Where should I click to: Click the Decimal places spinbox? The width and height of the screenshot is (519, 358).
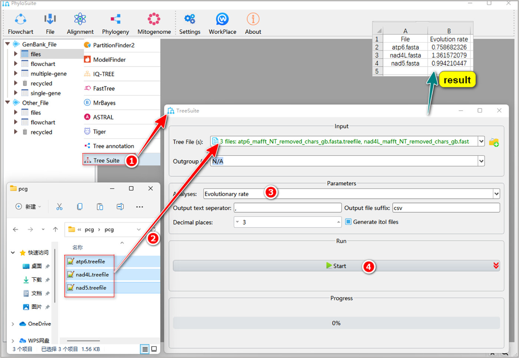click(288, 222)
